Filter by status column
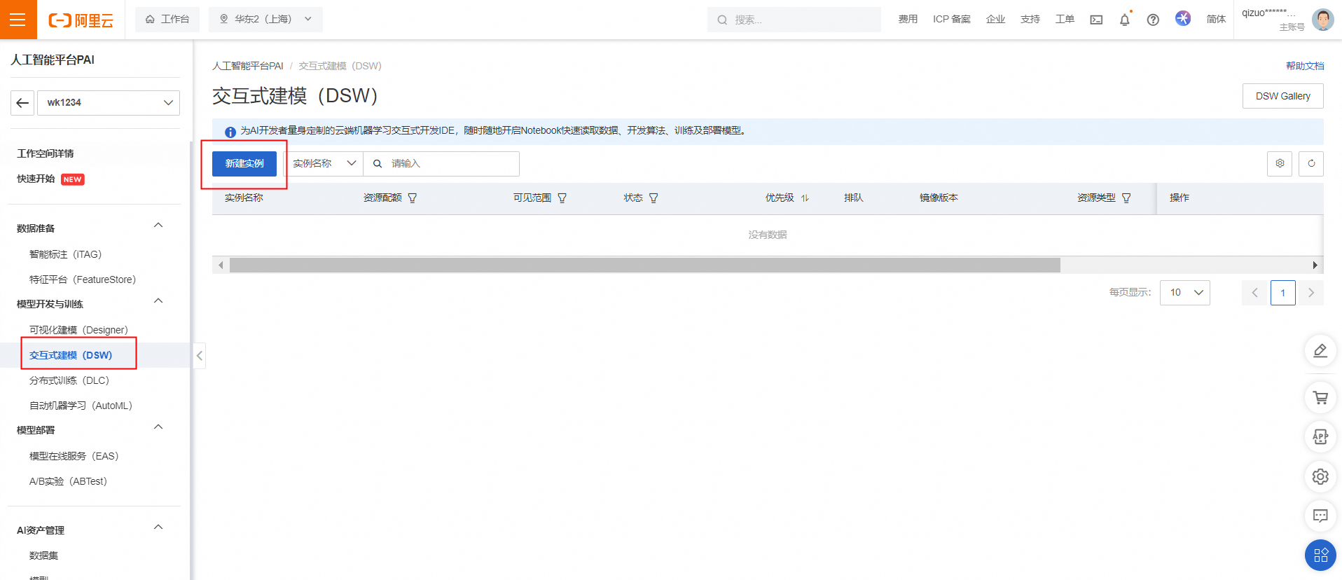 (x=653, y=198)
